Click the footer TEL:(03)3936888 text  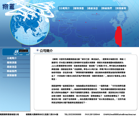click(73, 114)
